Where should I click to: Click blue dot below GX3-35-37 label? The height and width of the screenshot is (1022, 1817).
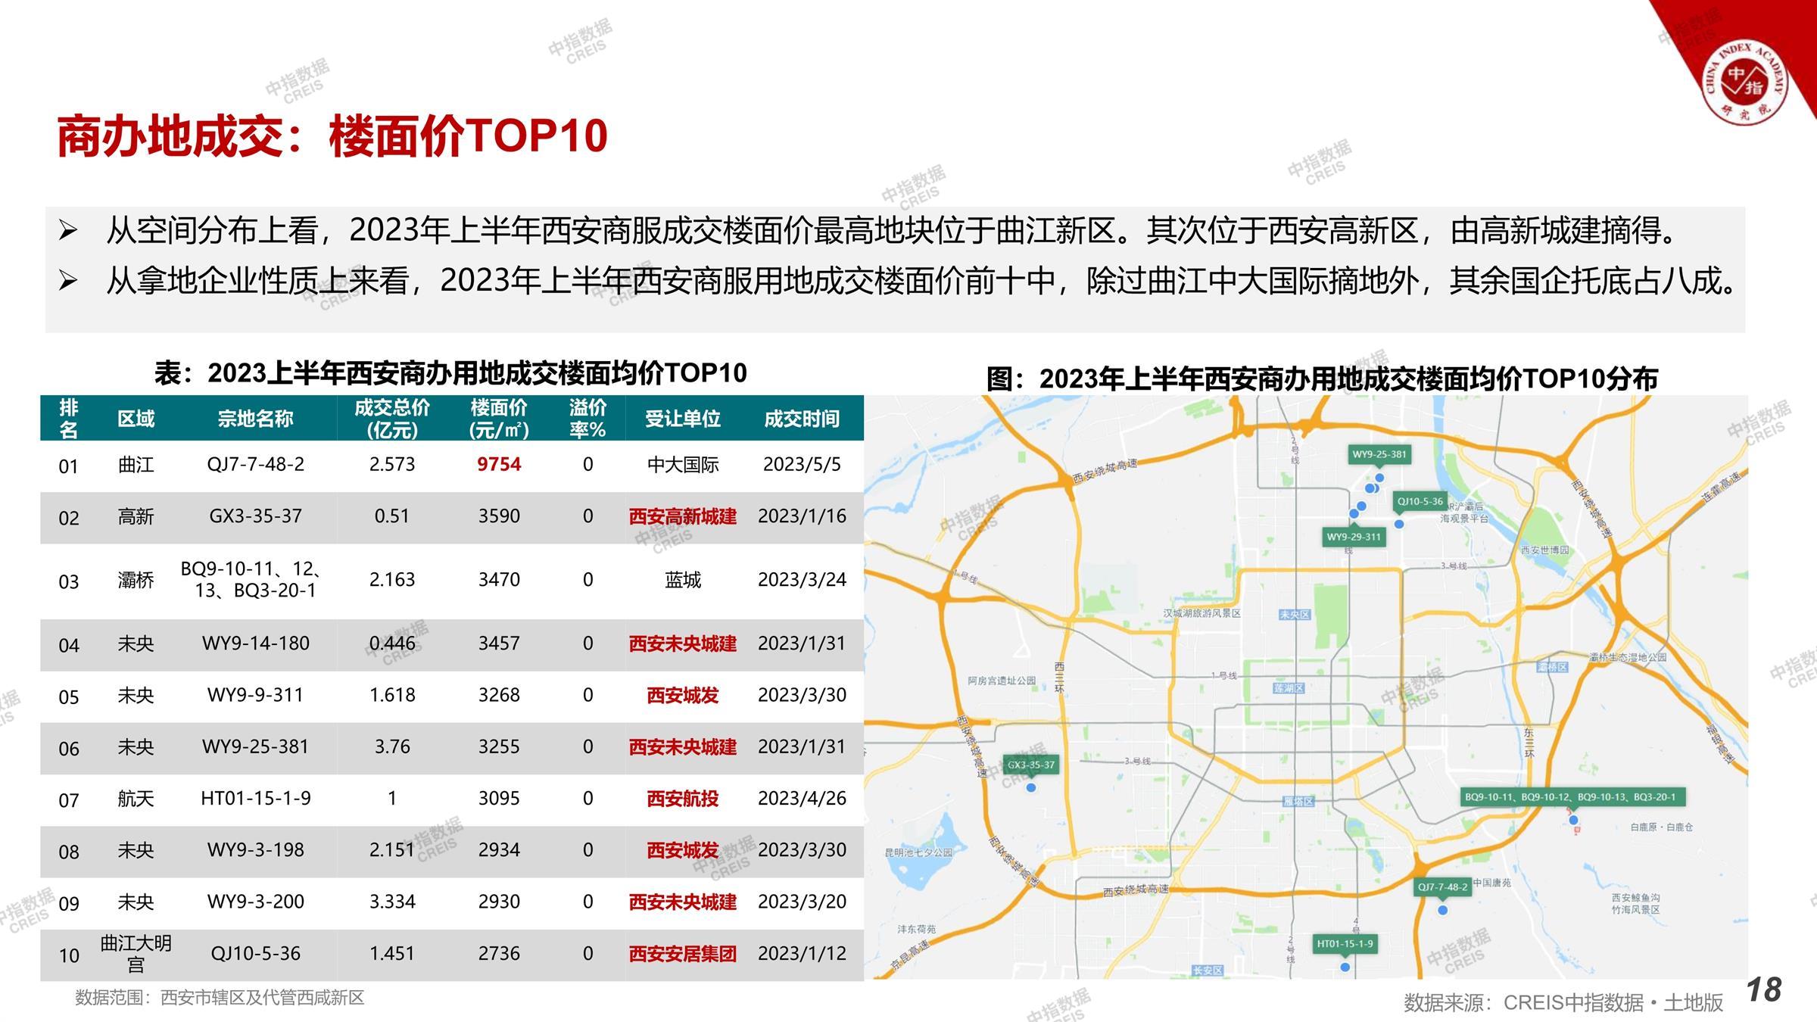(x=1030, y=788)
